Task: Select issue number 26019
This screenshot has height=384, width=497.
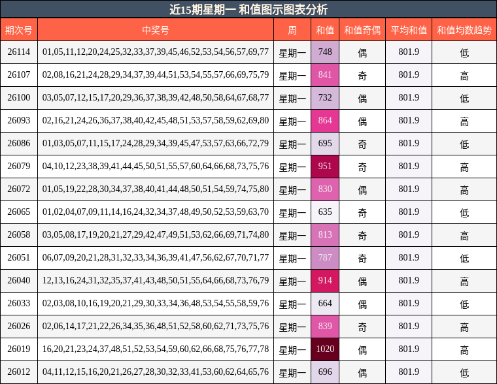Action: point(19,349)
